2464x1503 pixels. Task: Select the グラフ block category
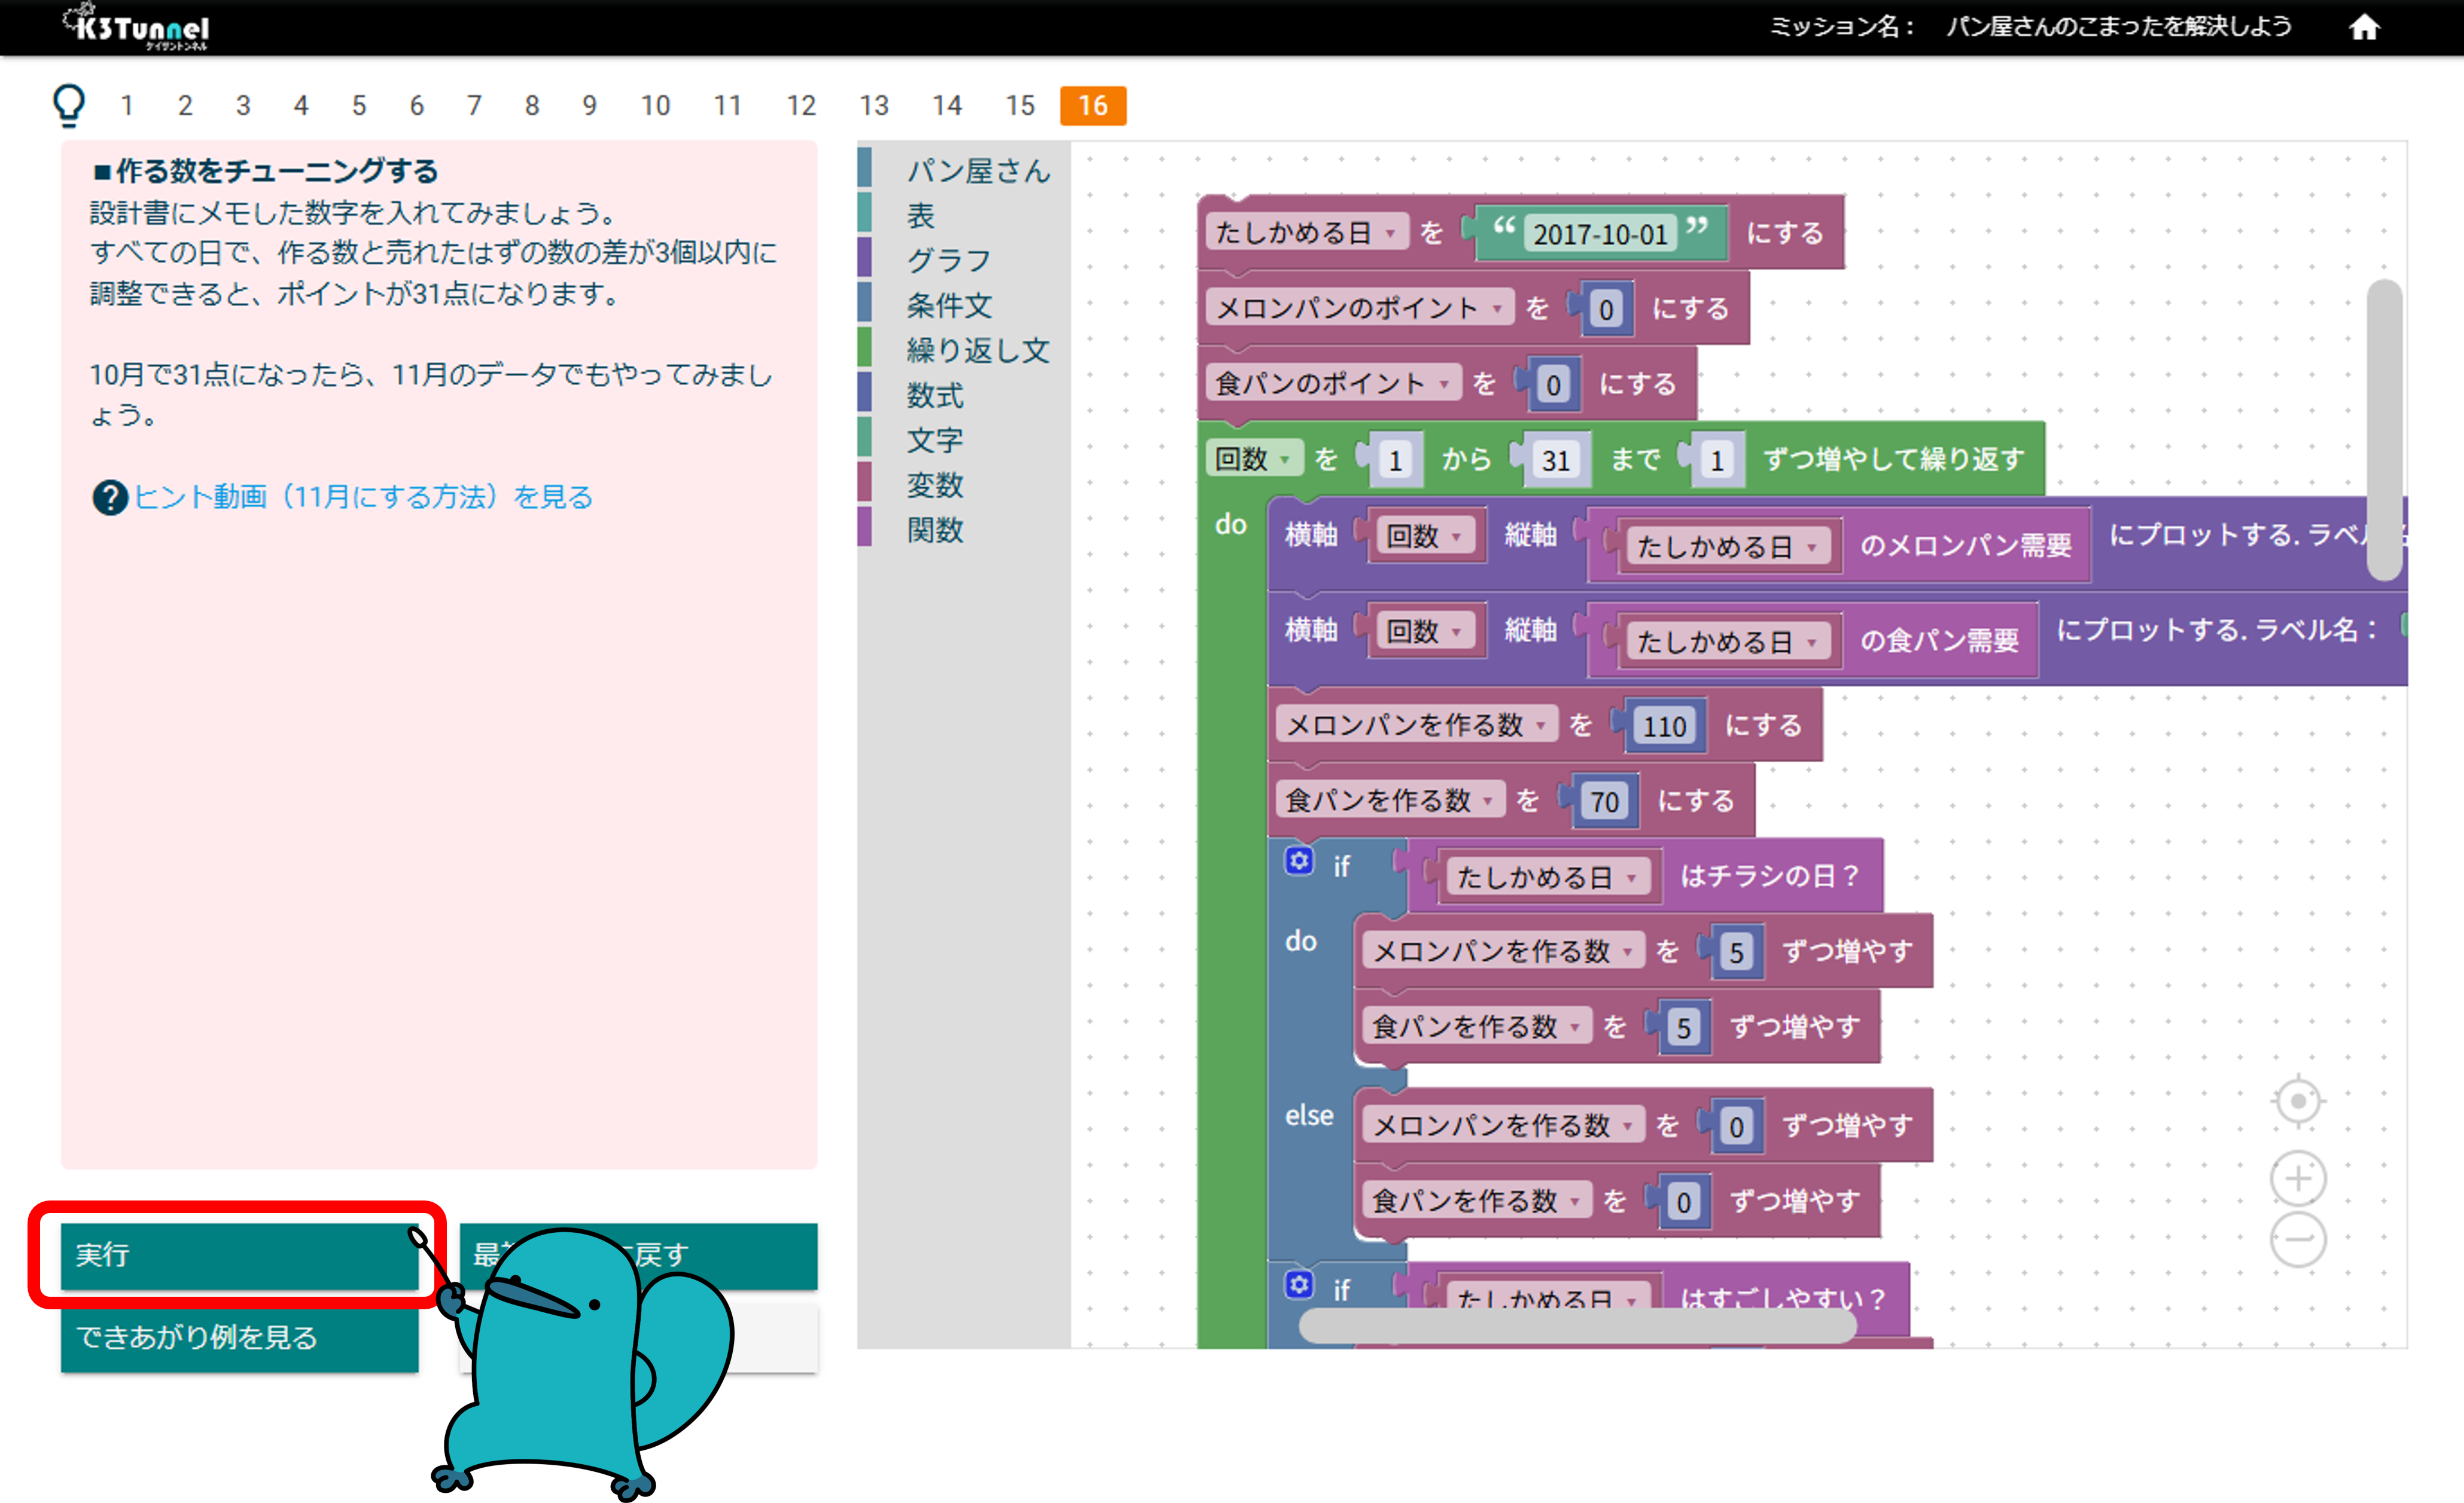click(x=948, y=260)
